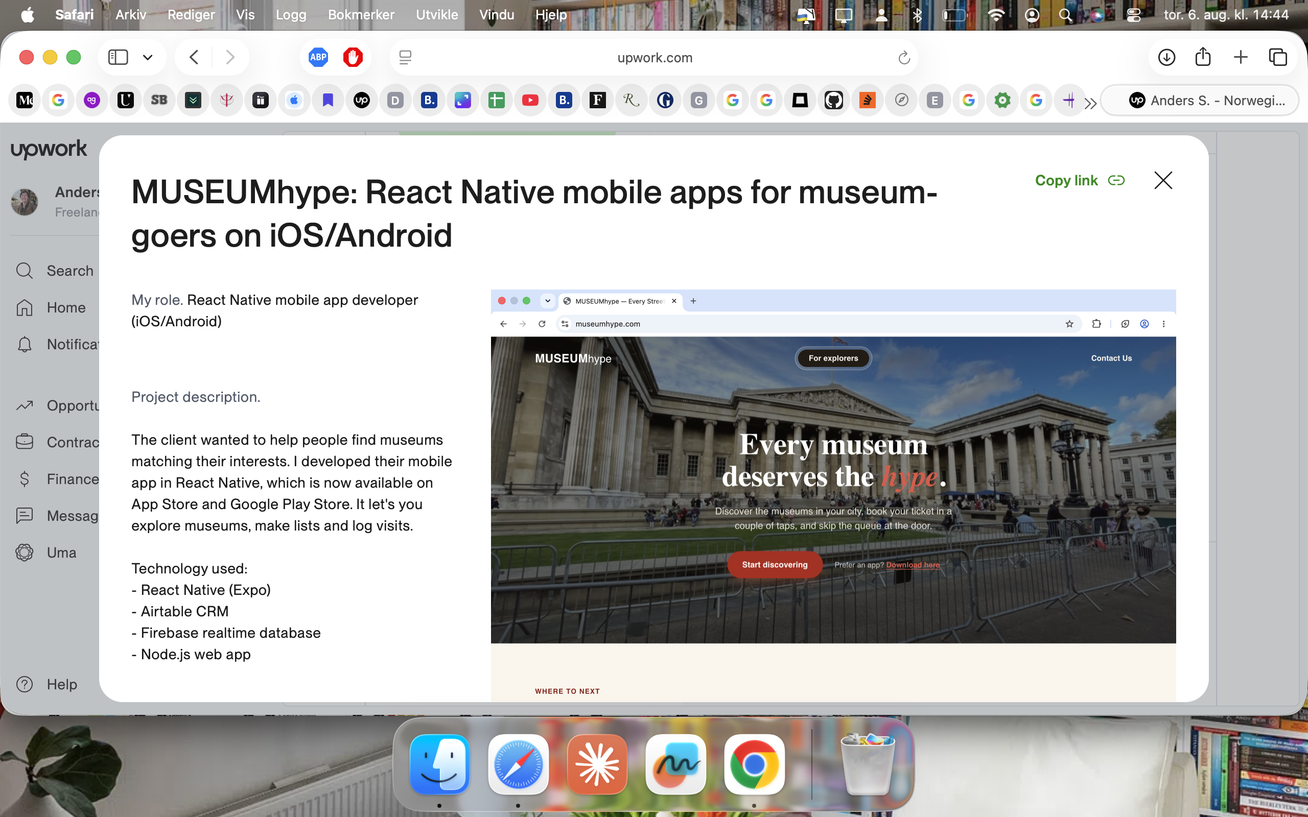1308x817 pixels.
Task: Show Safari downloads
Action: (1166, 57)
